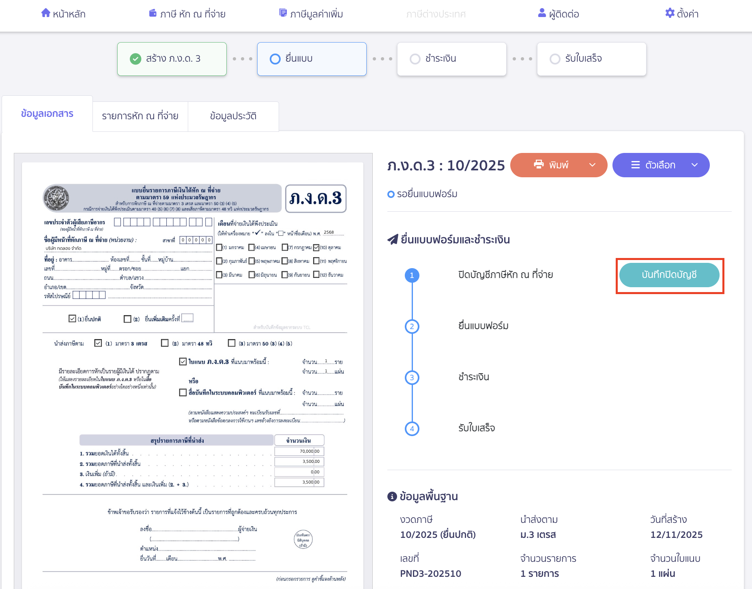Open the ตัวเลือก menu list icon
This screenshot has width=752, height=589.
click(635, 165)
